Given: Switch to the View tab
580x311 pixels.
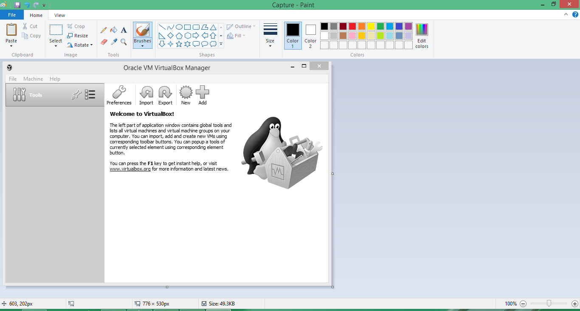Looking at the screenshot, I should [60, 15].
